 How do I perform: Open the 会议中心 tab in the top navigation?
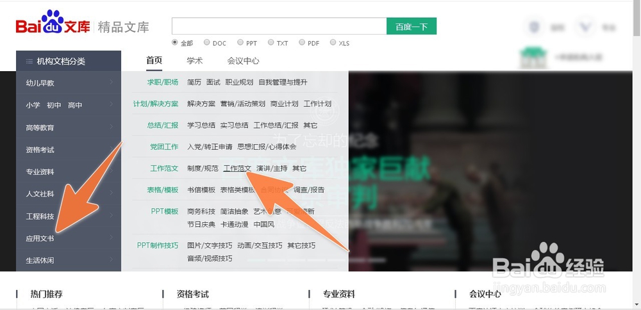point(243,61)
